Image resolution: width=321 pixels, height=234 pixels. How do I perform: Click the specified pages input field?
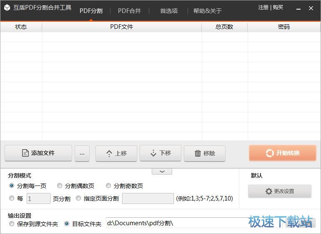pos(148,198)
